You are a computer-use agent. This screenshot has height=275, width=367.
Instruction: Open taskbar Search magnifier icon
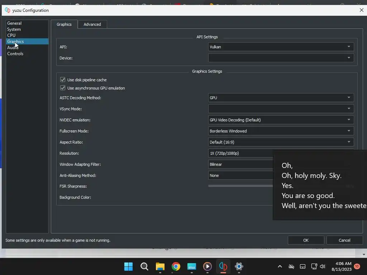coord(144,266)
